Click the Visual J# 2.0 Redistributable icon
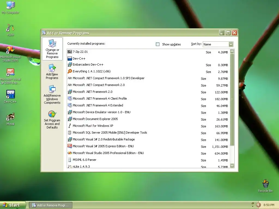 pyautogui.click(x=70, y=139)
